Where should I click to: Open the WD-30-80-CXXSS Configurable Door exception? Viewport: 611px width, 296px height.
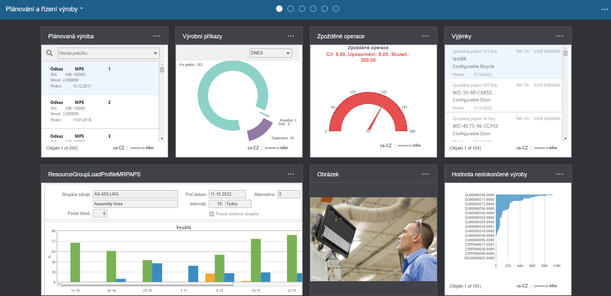(x=504, y=96)
